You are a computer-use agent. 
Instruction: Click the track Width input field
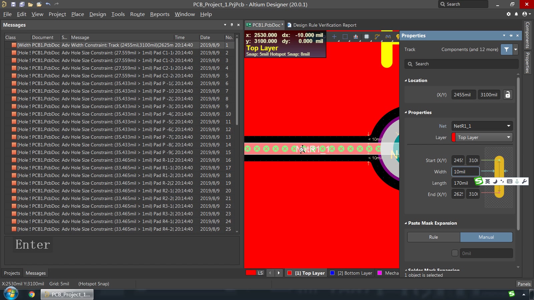[466, 172]
